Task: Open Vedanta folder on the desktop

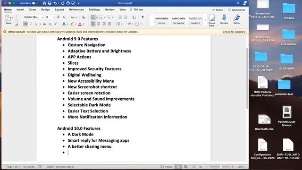Action: point(289,10)
